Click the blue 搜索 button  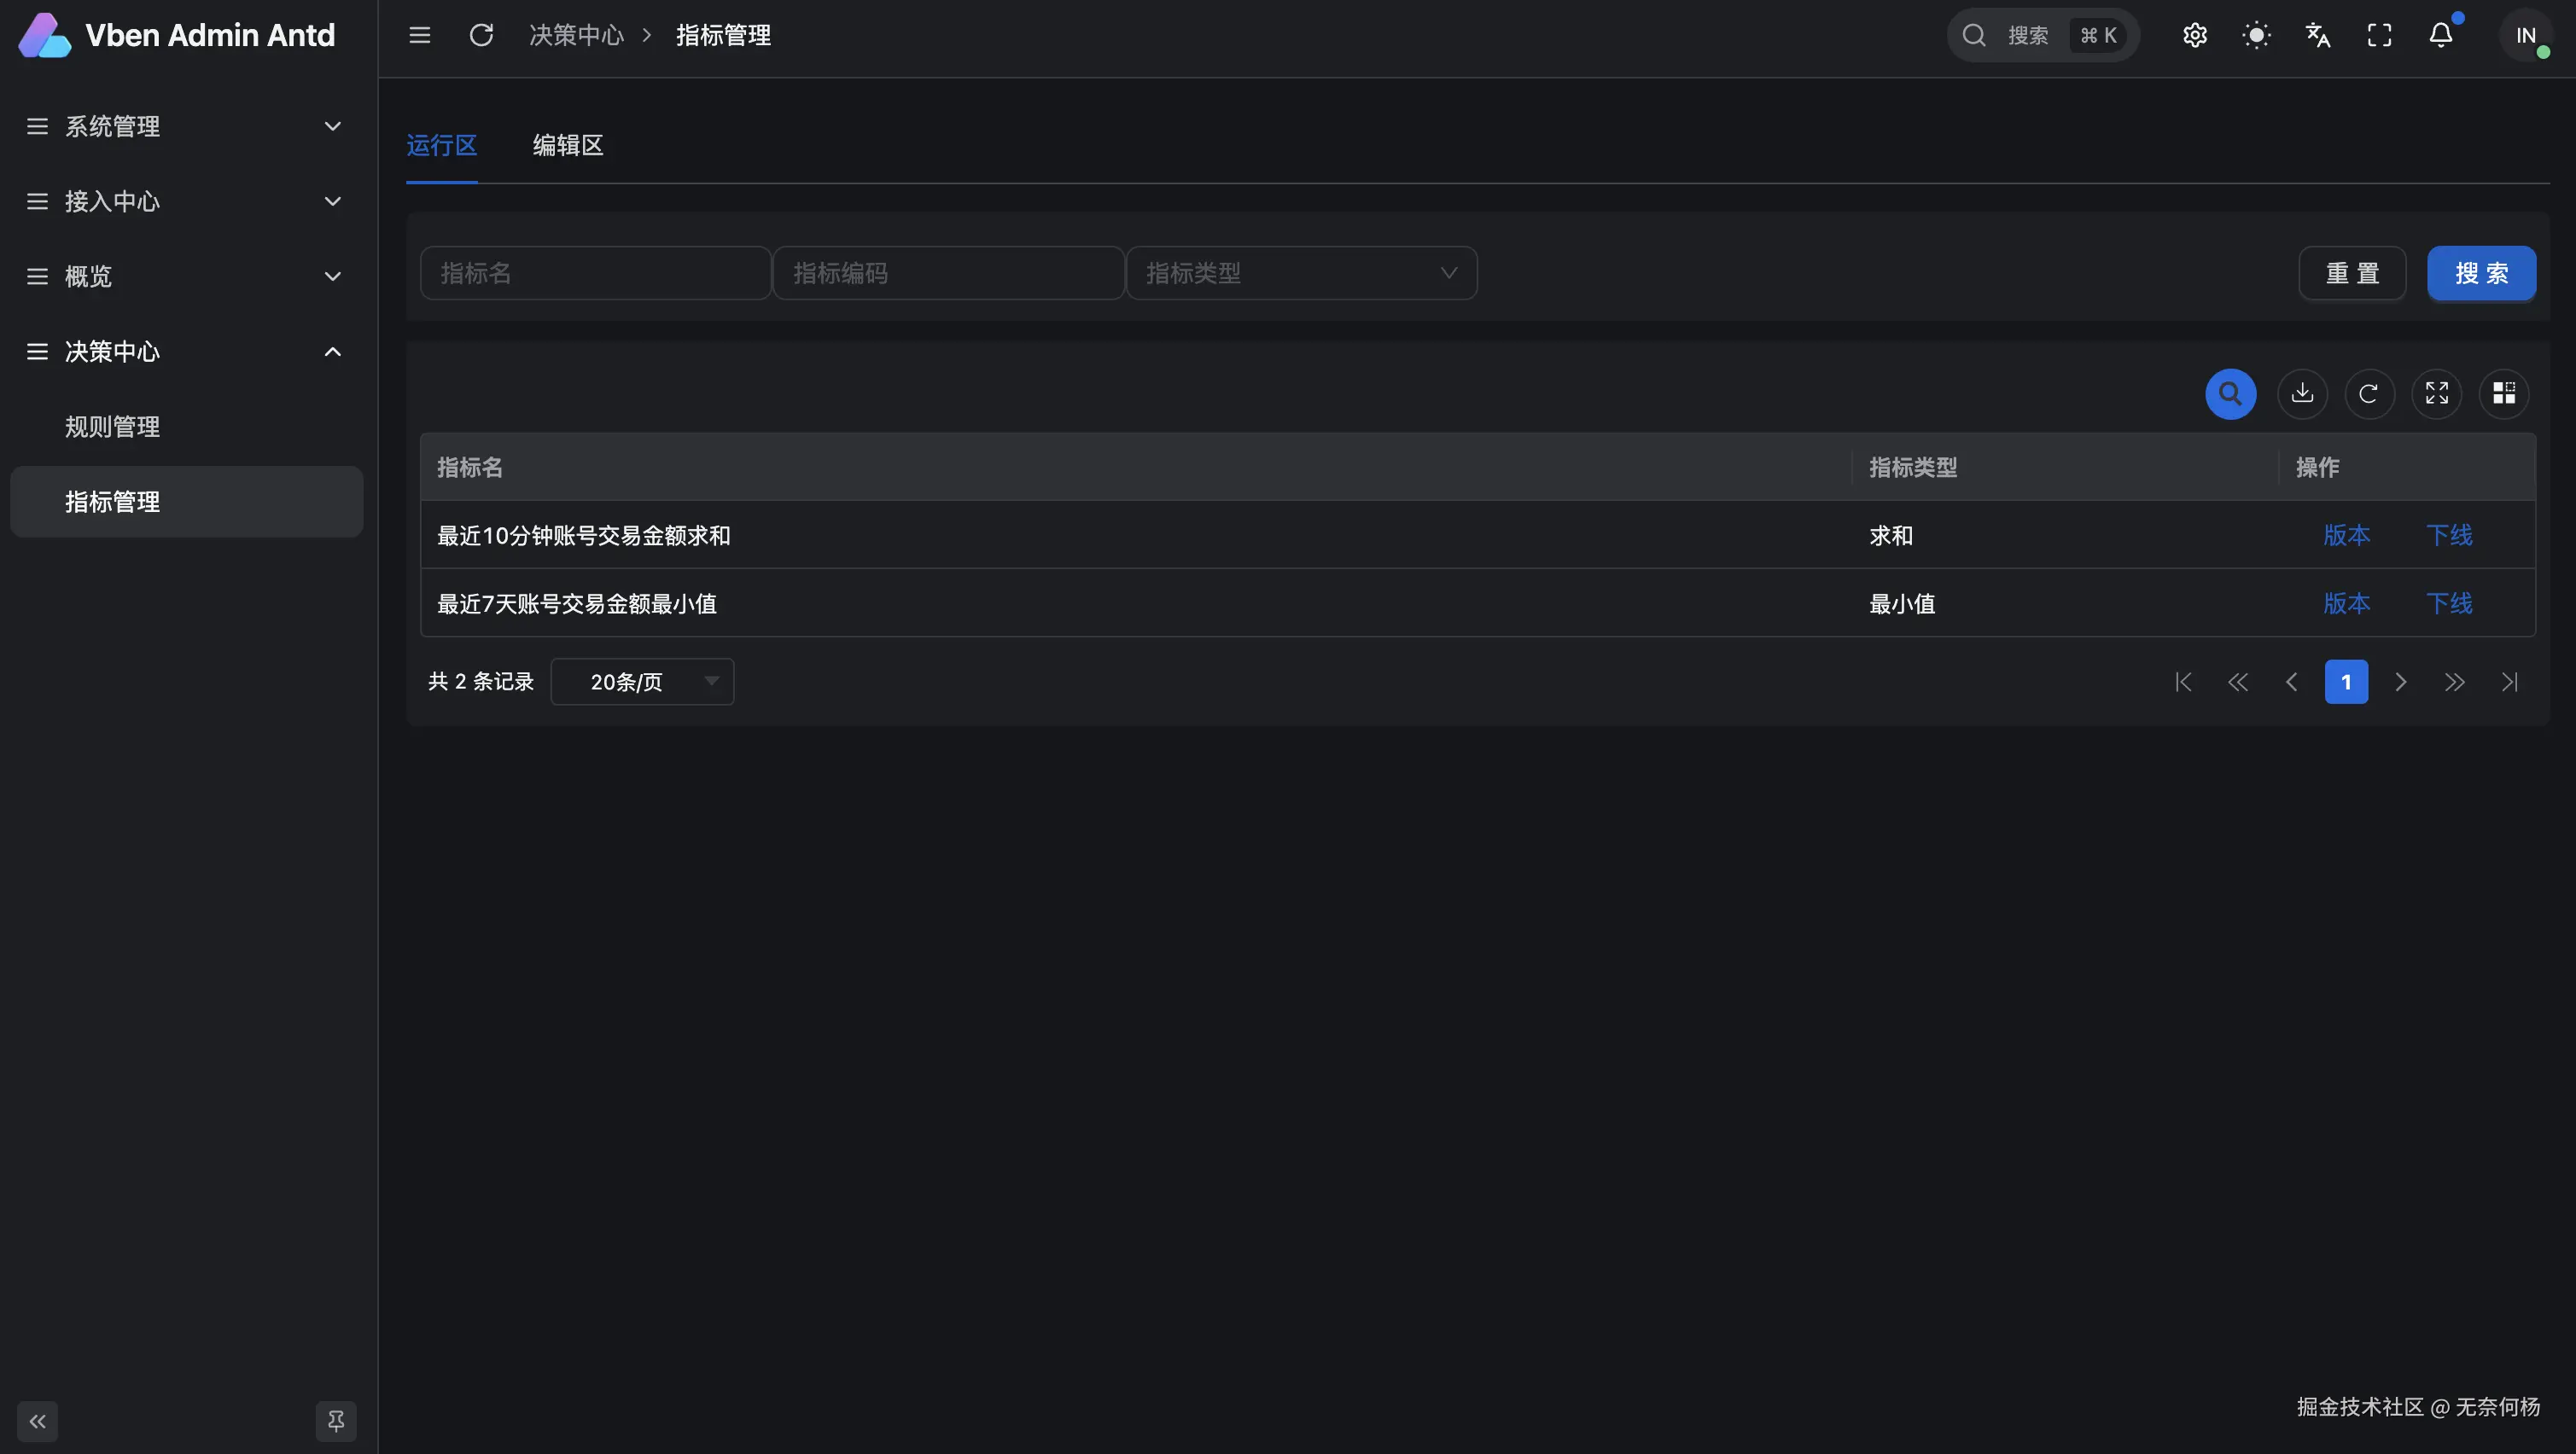(2480, 273)
